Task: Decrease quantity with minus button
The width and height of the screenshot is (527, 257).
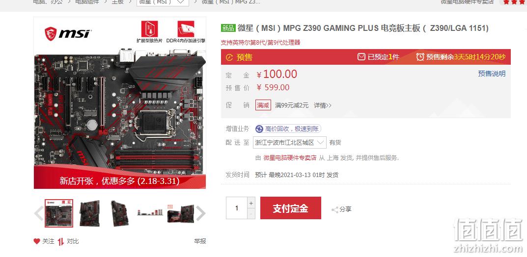Action: coord(250,214)
